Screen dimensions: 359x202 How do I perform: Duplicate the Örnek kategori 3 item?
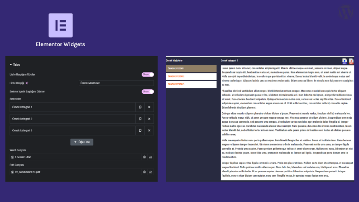(140, 130)
